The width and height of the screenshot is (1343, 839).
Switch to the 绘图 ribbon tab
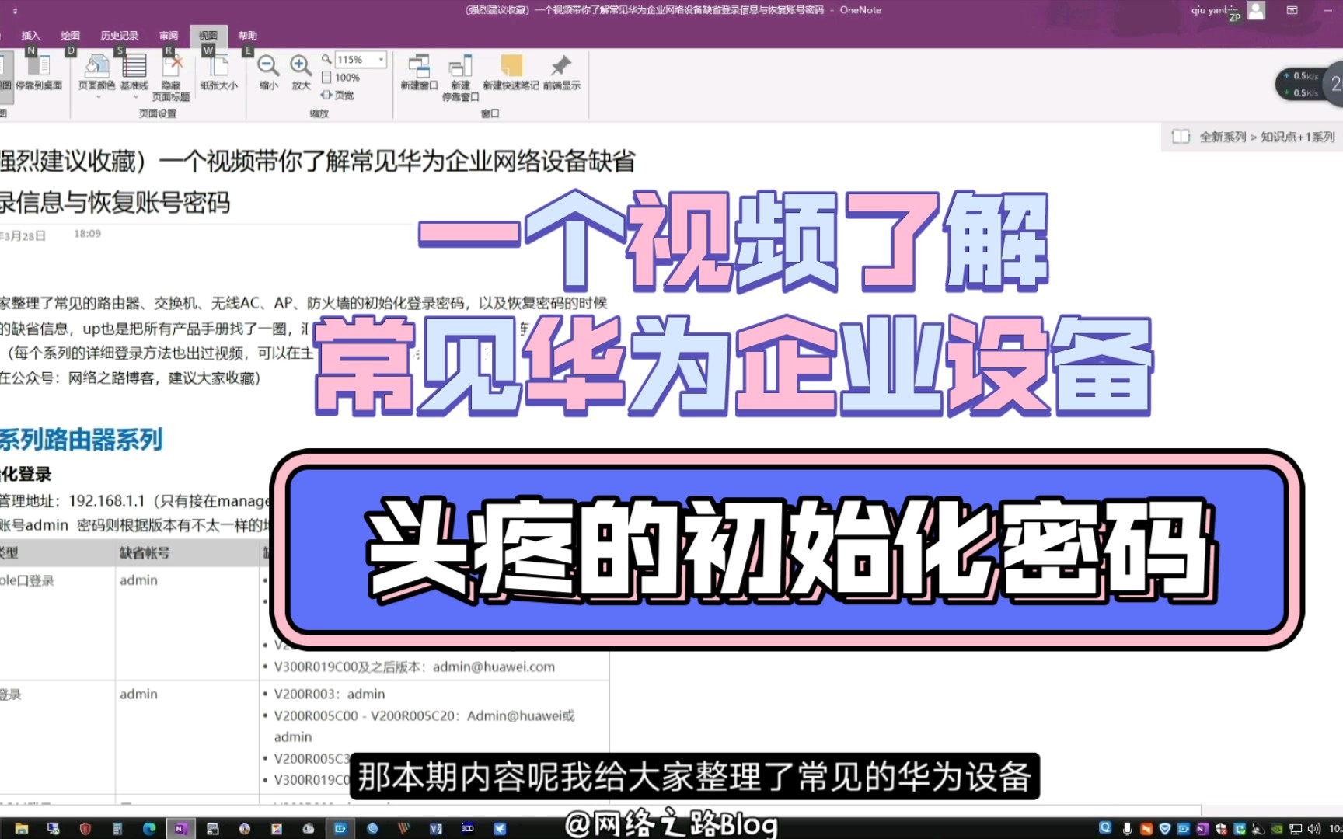pos(71,36)
